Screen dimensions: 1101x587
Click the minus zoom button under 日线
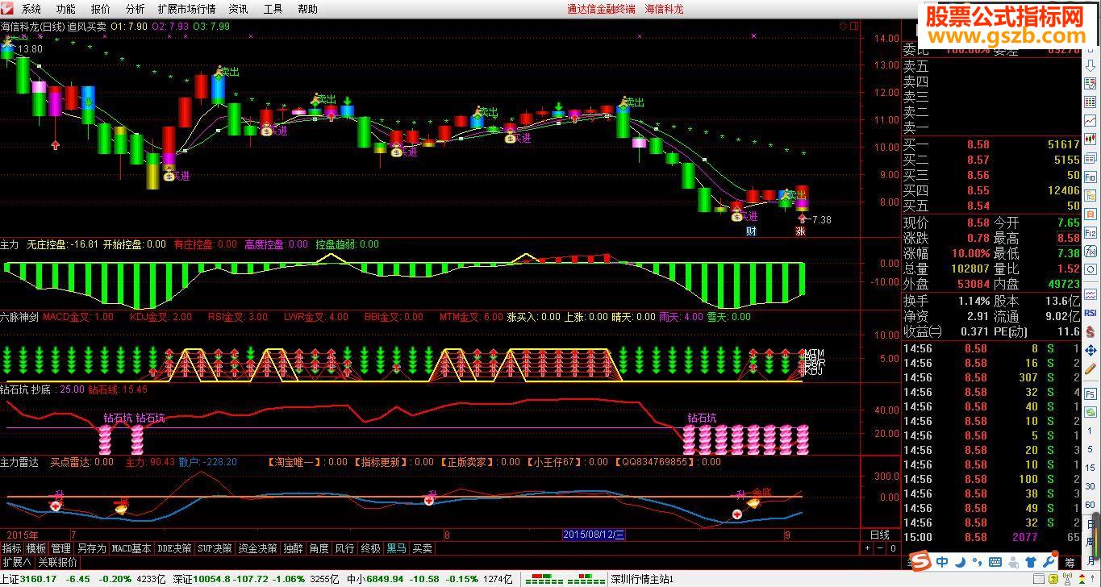click(880, 548)
